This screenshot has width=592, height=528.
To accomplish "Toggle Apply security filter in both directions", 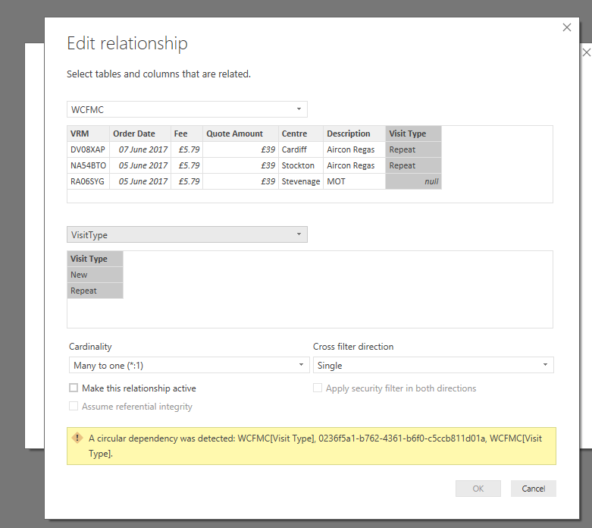I will point(318,388).
